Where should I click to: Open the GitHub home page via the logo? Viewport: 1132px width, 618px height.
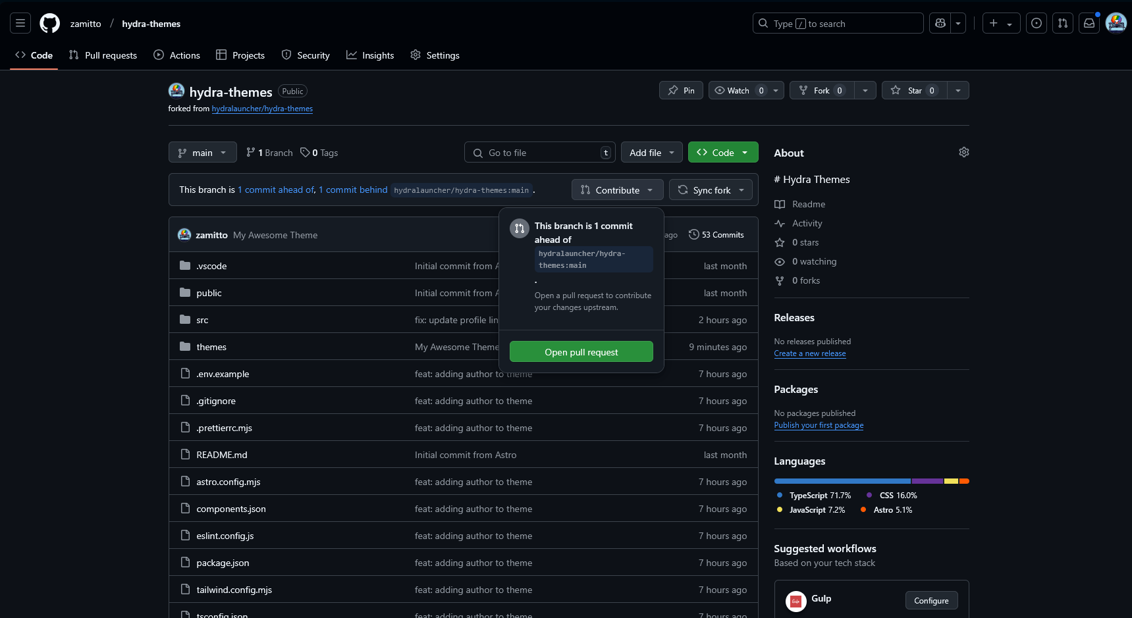(x=49, y=23)
